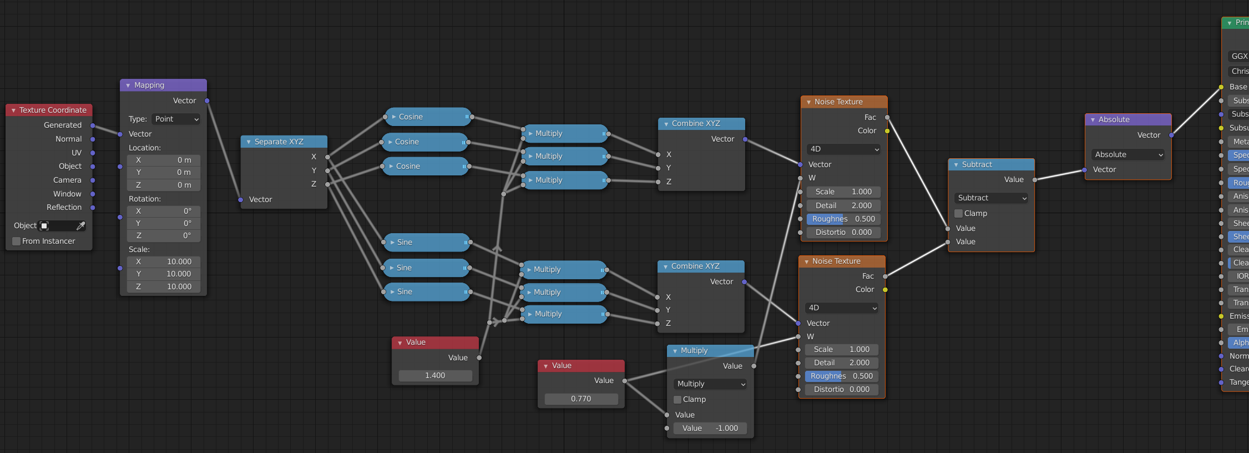Image resolution: width=1249 pixels, height=453 pixels.
Task: Click the Absolute node Vector output socket
Action: [x=1171, y=135]
